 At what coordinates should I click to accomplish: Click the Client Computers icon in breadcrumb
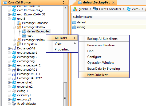(96, 9)
